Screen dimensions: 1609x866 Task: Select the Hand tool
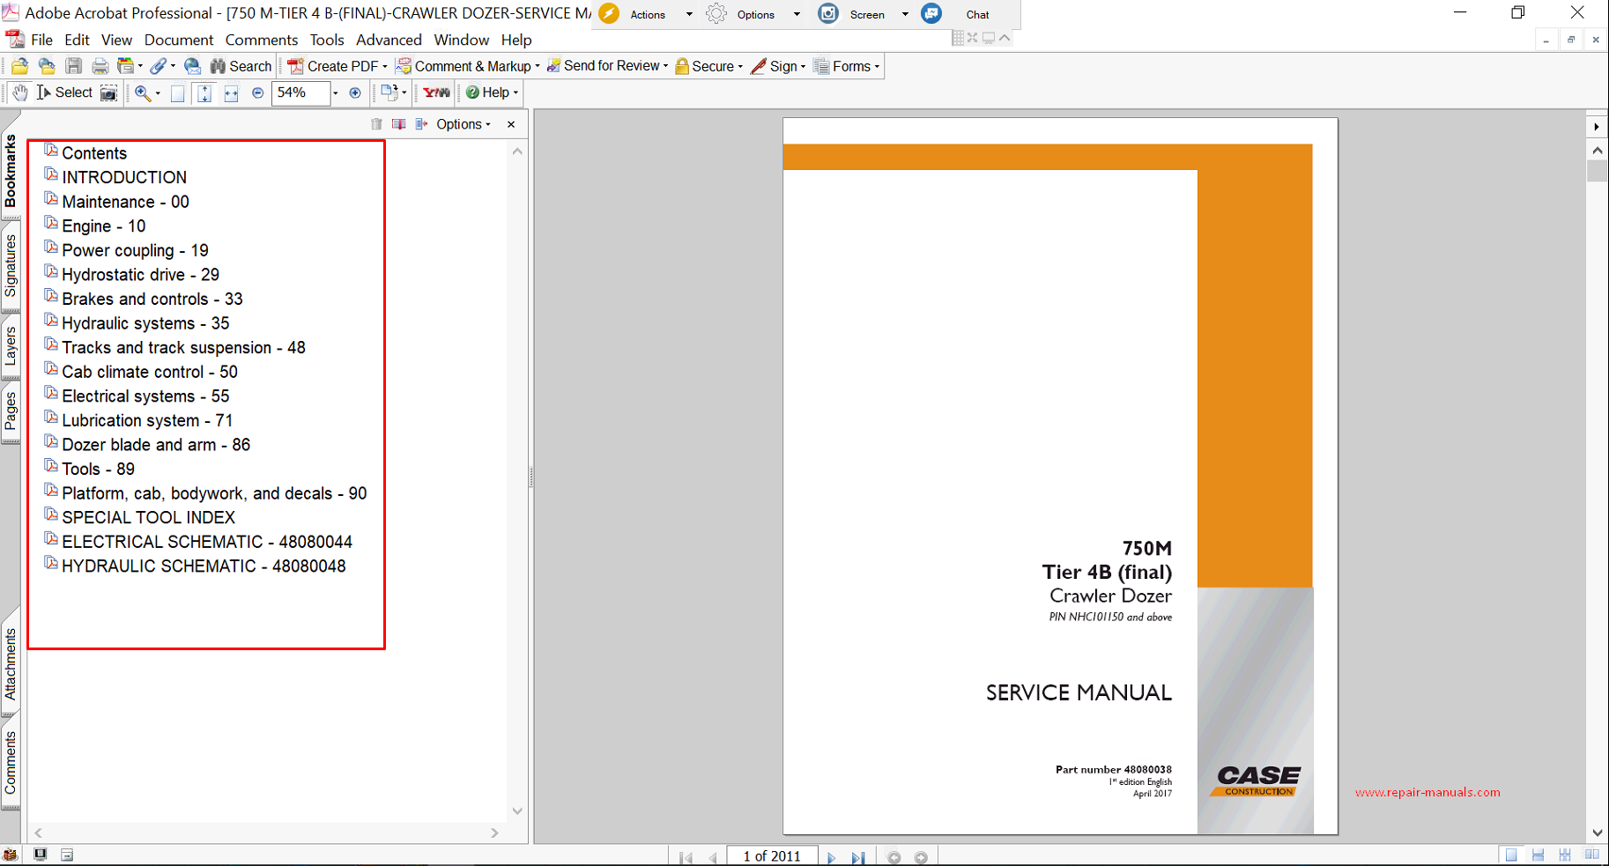tap(19, 93)
